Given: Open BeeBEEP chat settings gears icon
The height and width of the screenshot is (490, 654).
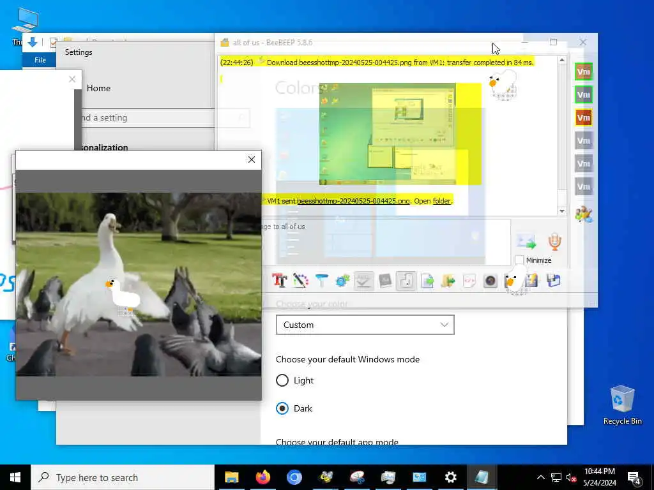Looking at the screenshot, I should [342, 281].
